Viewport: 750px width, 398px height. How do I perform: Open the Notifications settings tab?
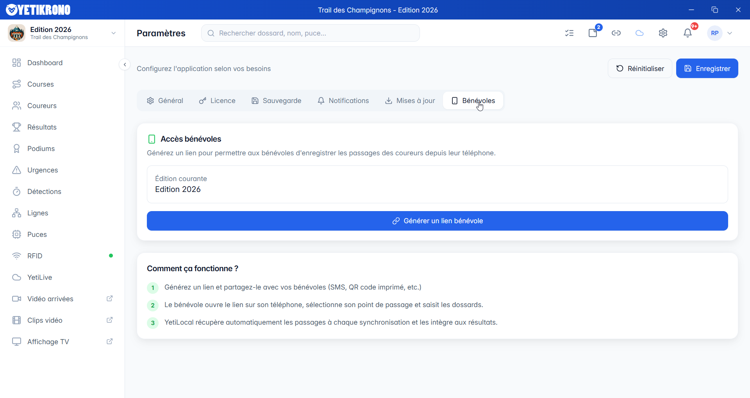pos(343,101)
